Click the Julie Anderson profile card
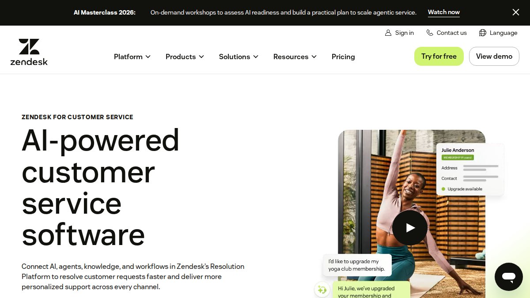 470,169
